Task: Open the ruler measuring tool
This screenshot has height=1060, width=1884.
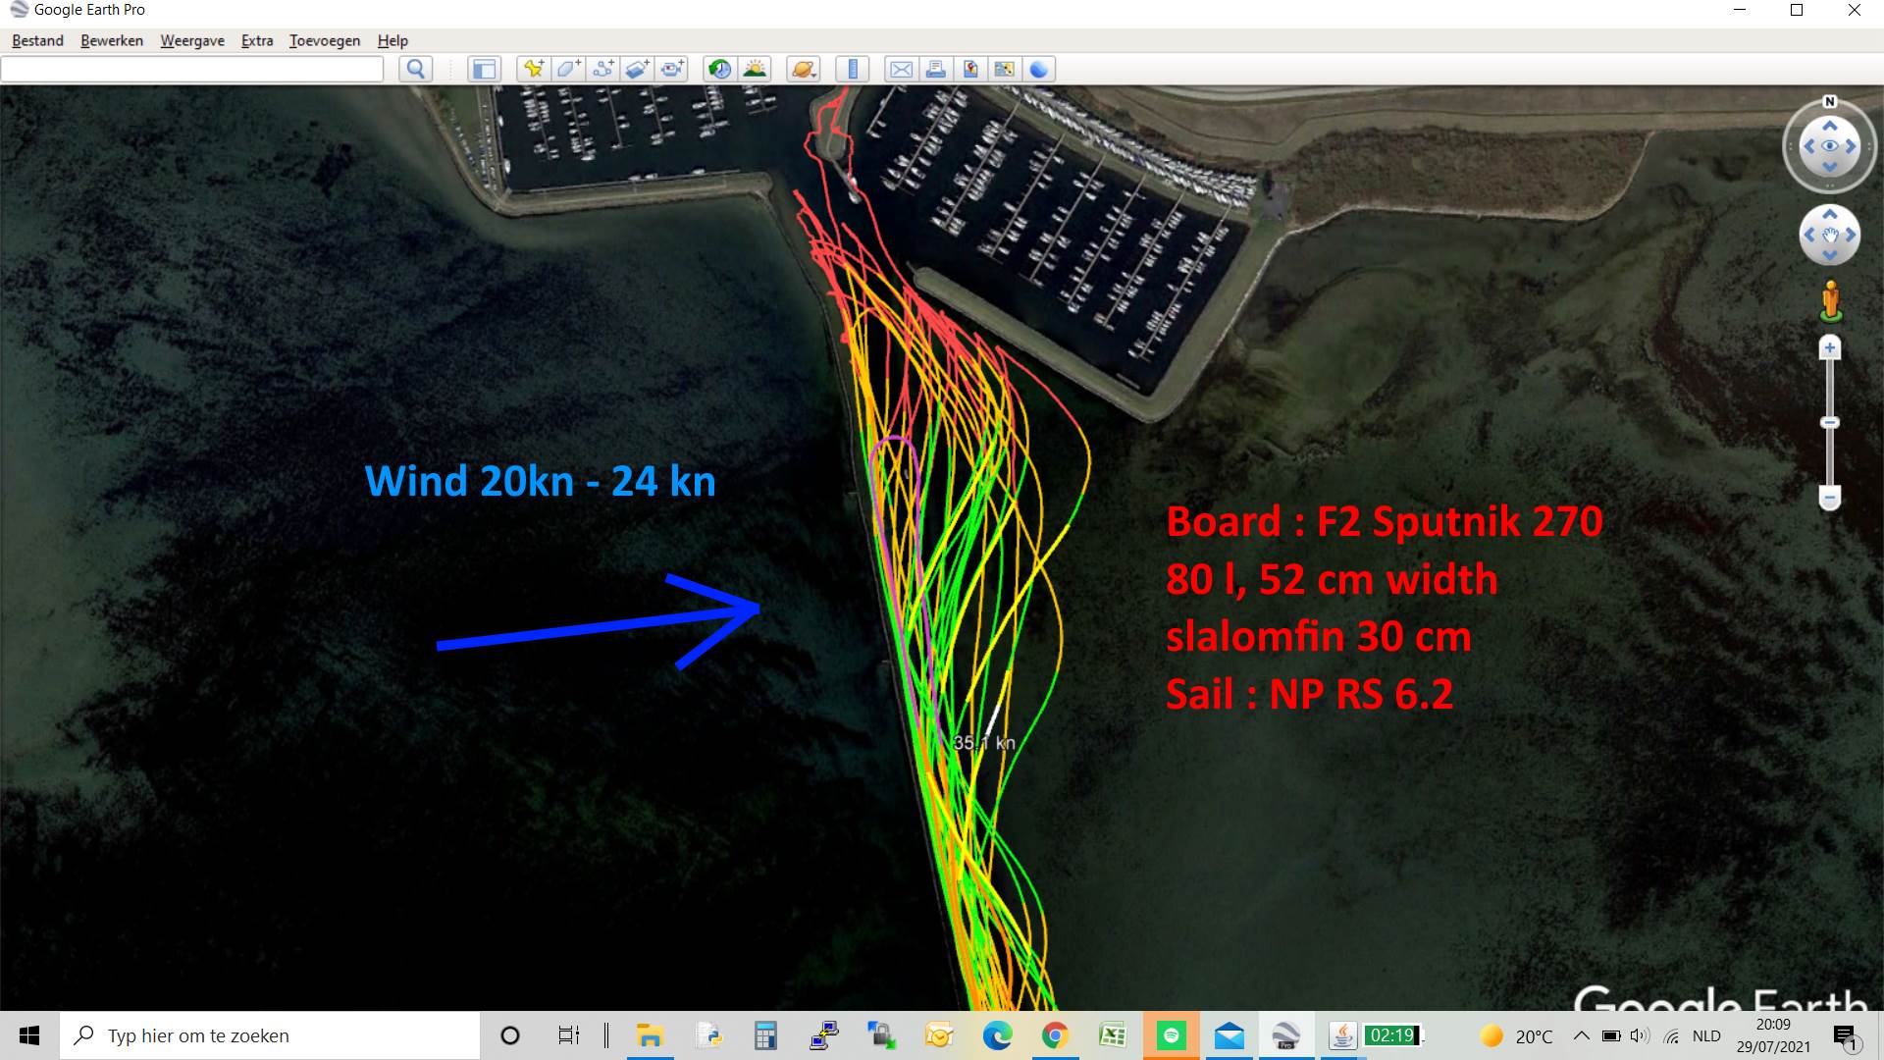Action: point(852,69)
